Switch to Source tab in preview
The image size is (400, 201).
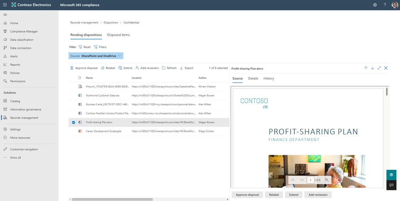point(237,79)
